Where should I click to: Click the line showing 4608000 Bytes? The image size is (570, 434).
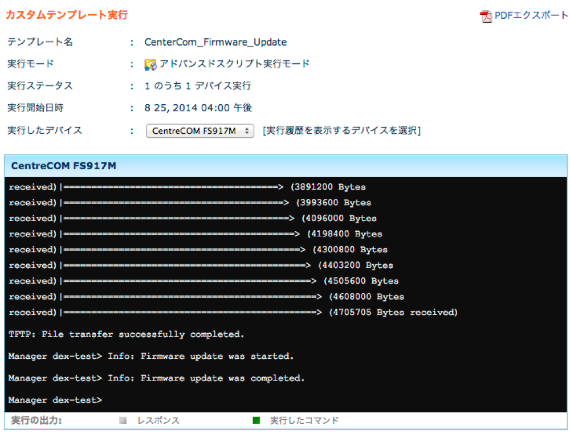pos(206,297)
